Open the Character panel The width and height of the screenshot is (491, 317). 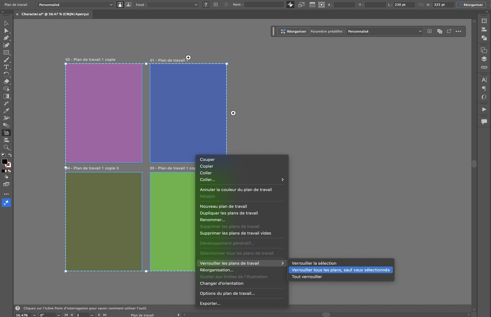(484, 80)
